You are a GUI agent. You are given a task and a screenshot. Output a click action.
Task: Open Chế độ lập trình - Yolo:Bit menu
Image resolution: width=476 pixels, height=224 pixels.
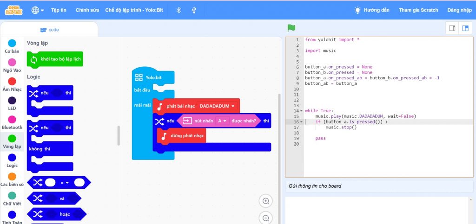pos(134,10)
